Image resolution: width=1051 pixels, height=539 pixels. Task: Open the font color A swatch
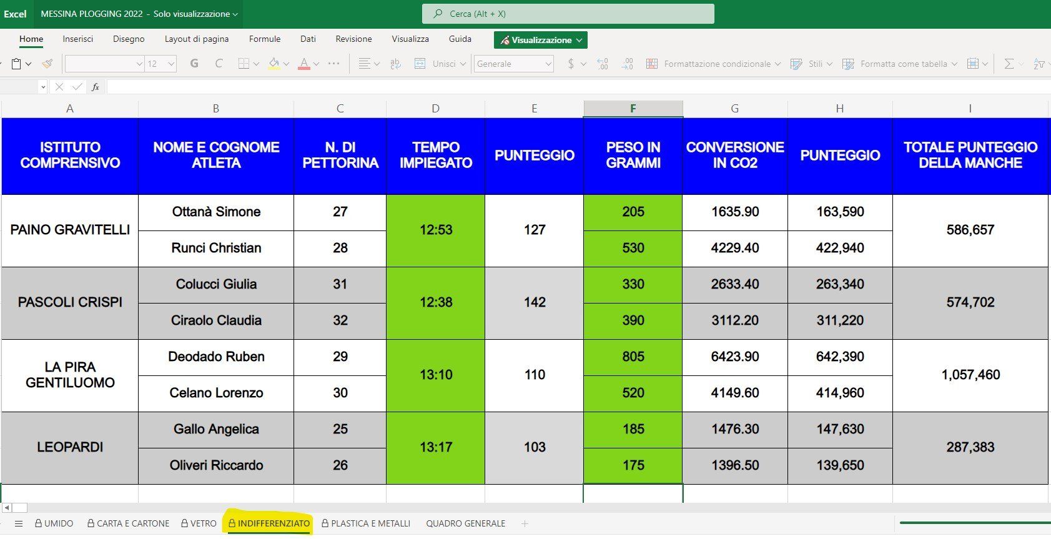(x=304, y=64)
